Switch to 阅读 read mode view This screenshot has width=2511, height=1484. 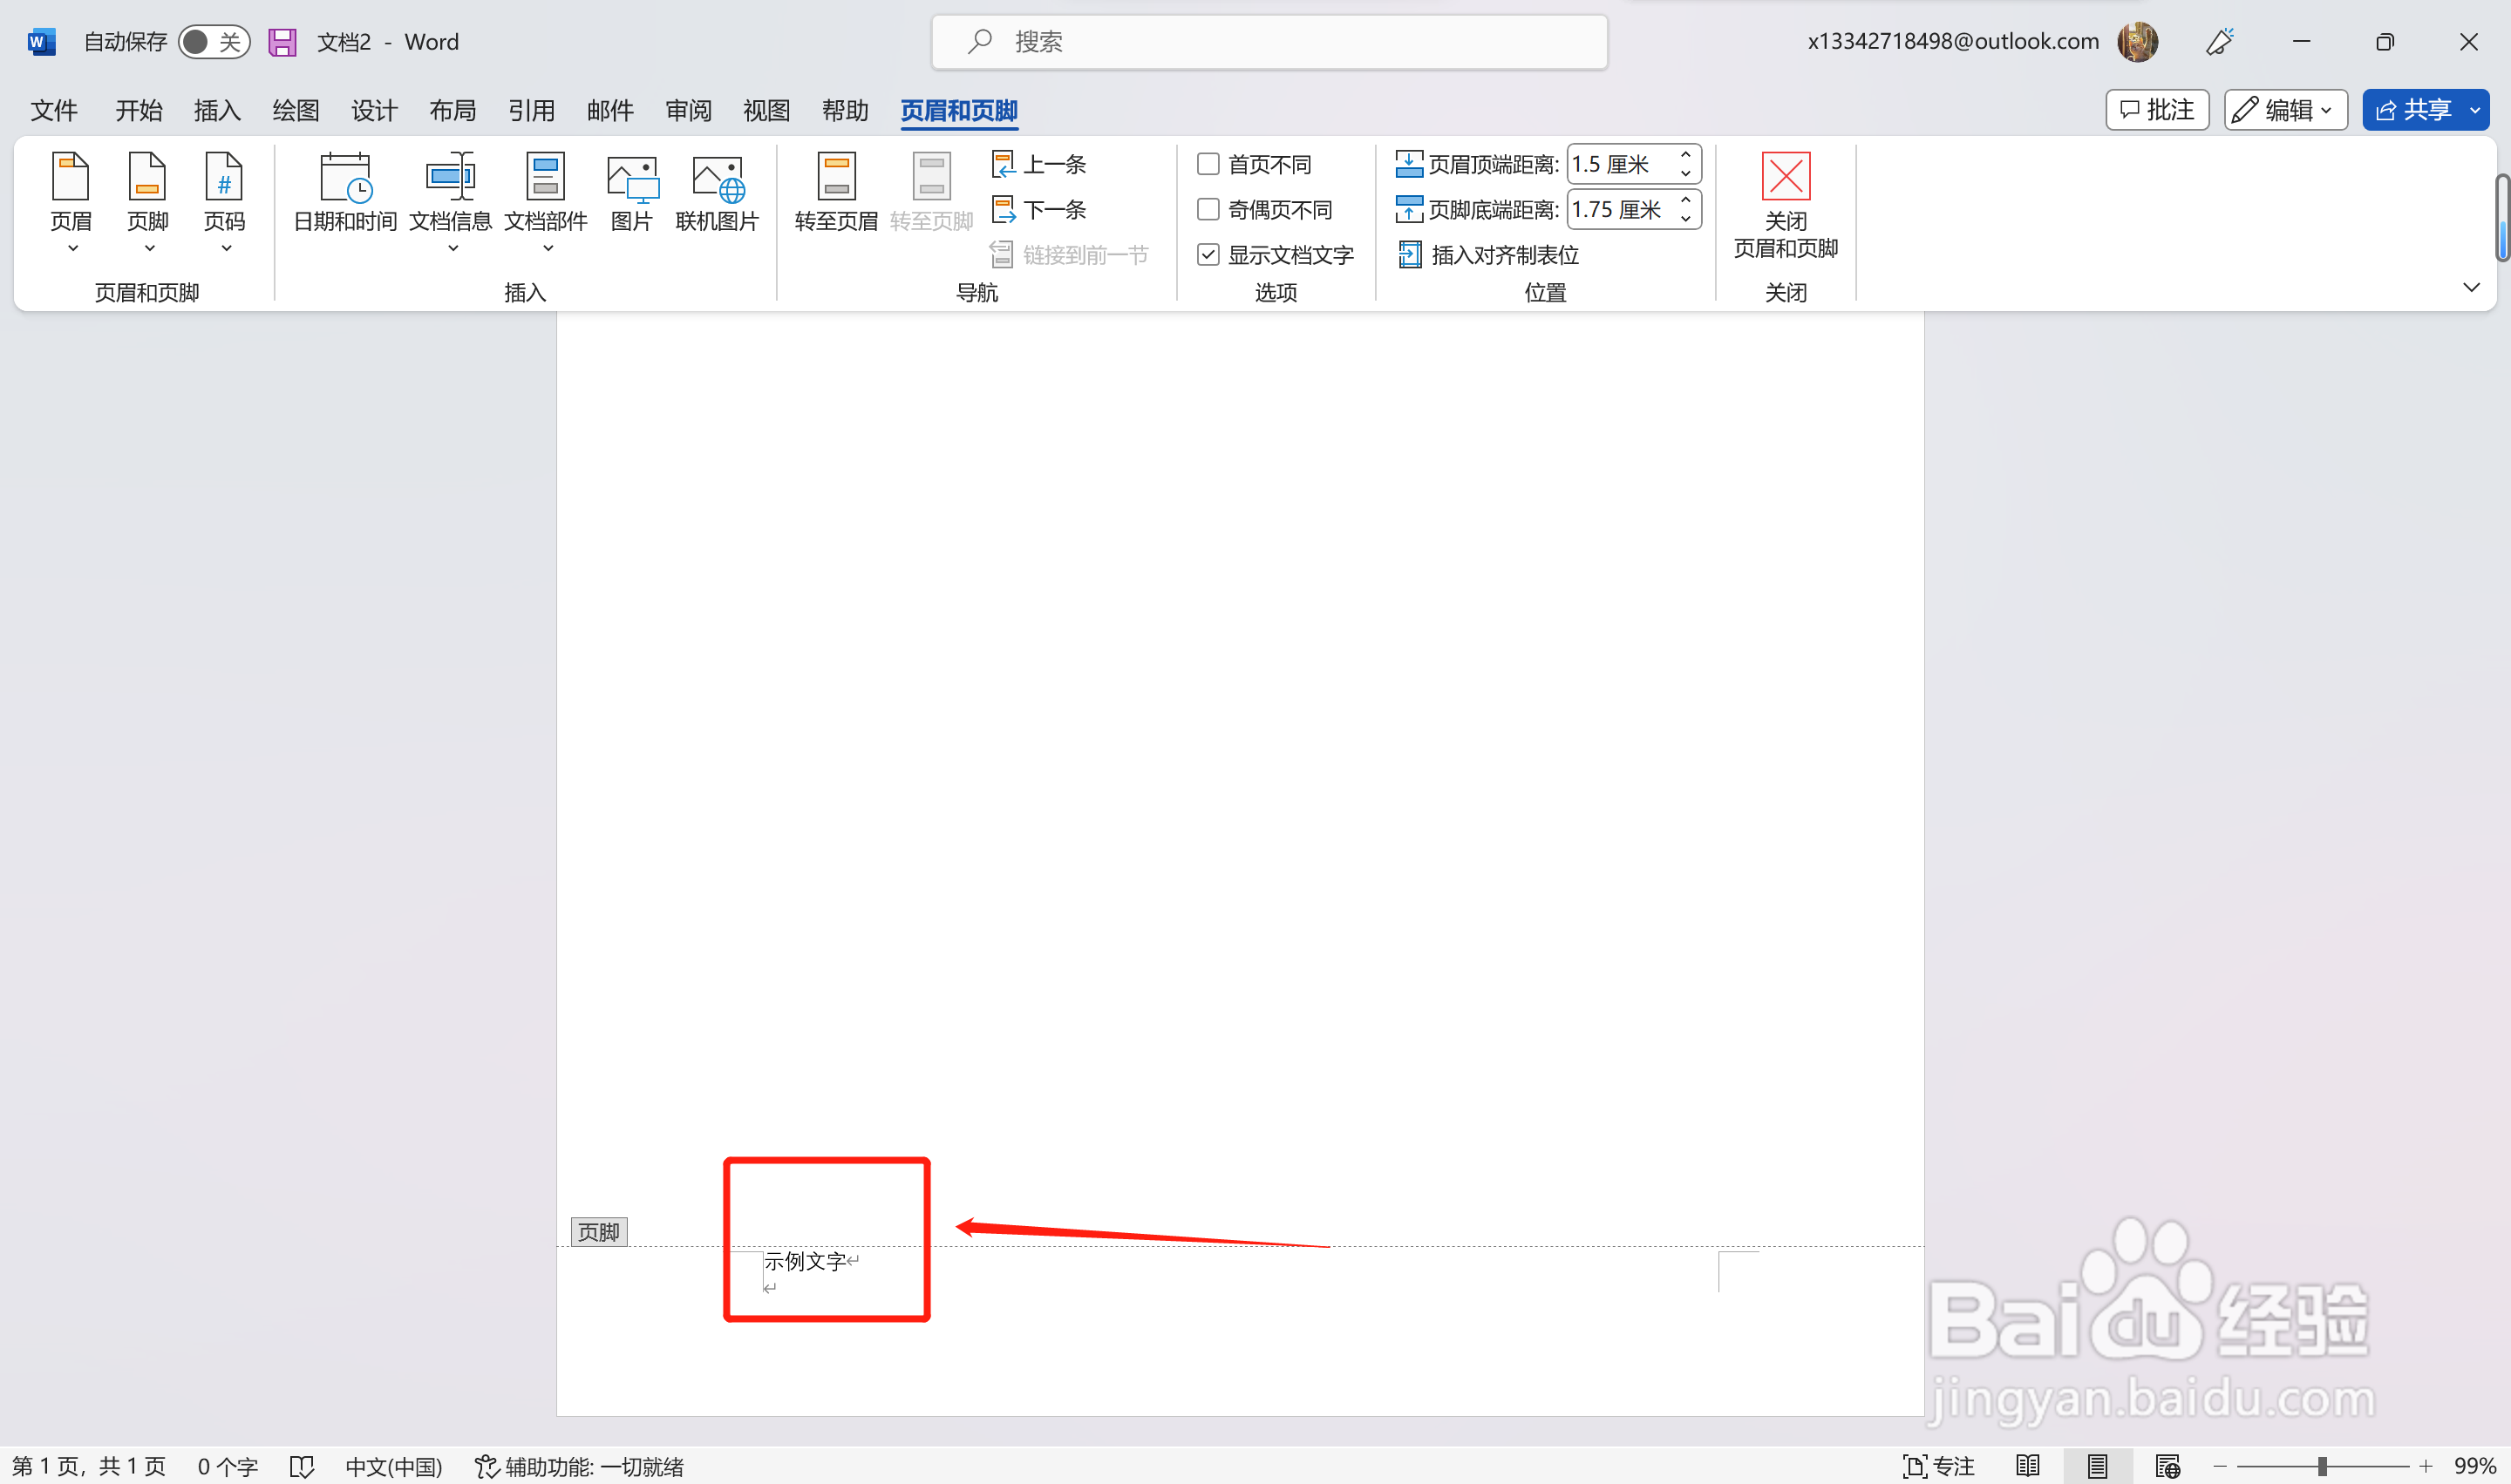click(x=2028, y=1466)
